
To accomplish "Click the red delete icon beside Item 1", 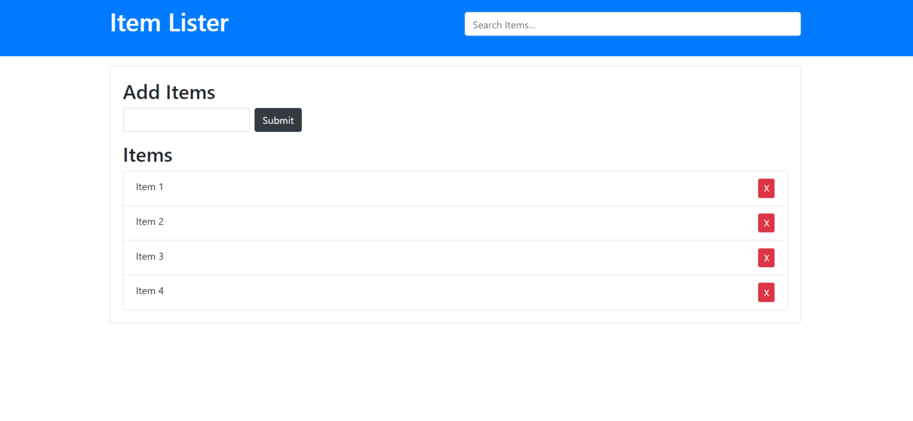I will [x=766, y=188].
